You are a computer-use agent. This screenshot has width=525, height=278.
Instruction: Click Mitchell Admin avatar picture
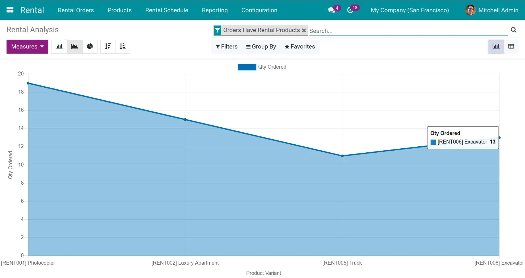471,10
